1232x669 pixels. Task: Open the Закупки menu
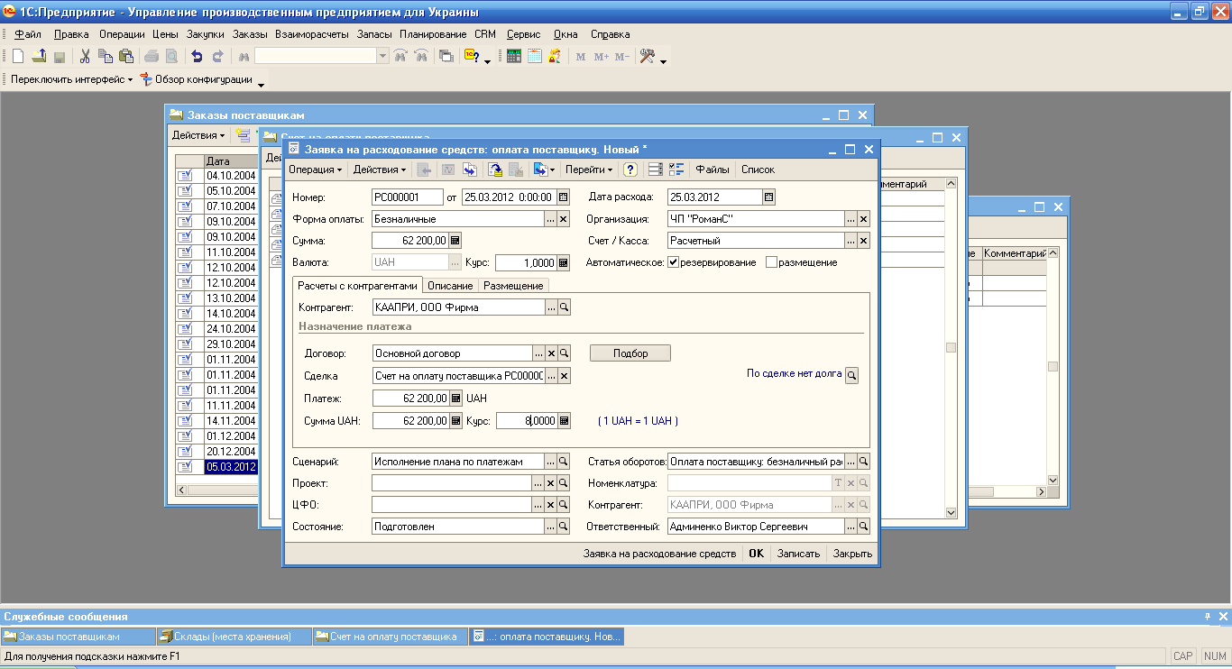pos(206,34)
